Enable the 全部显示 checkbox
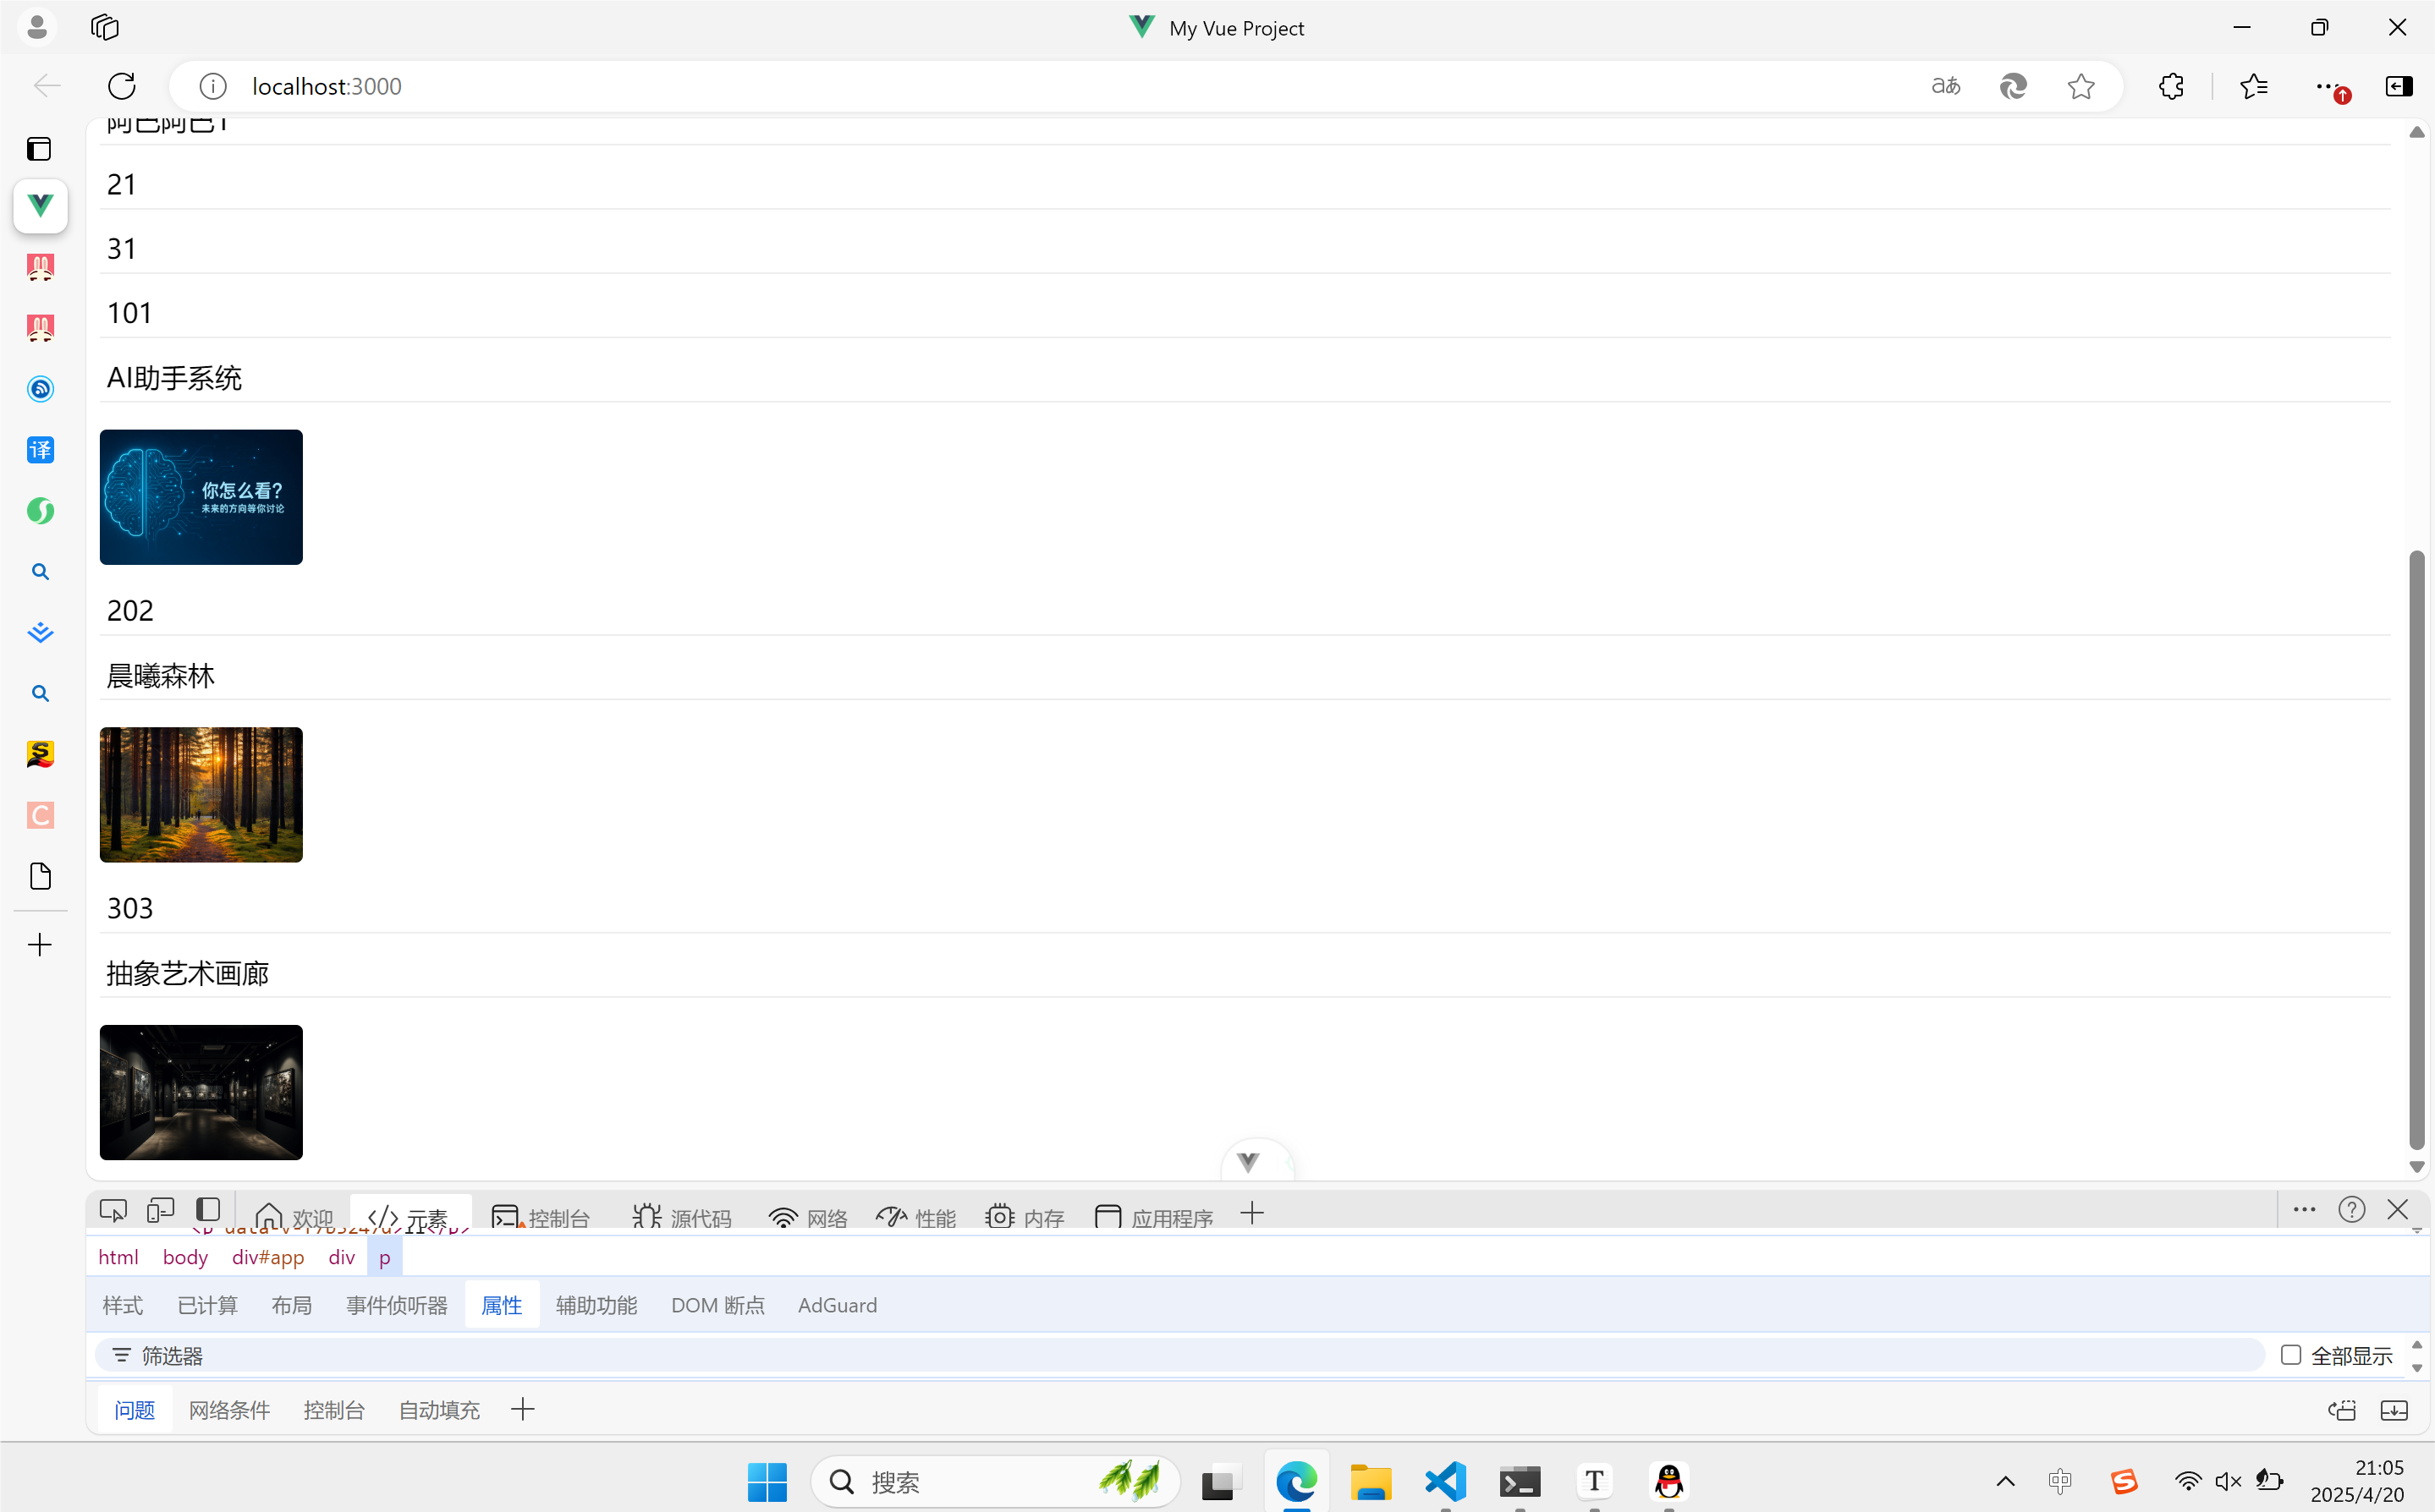The image size is (2435, 1512). tap(2290, 1355)
